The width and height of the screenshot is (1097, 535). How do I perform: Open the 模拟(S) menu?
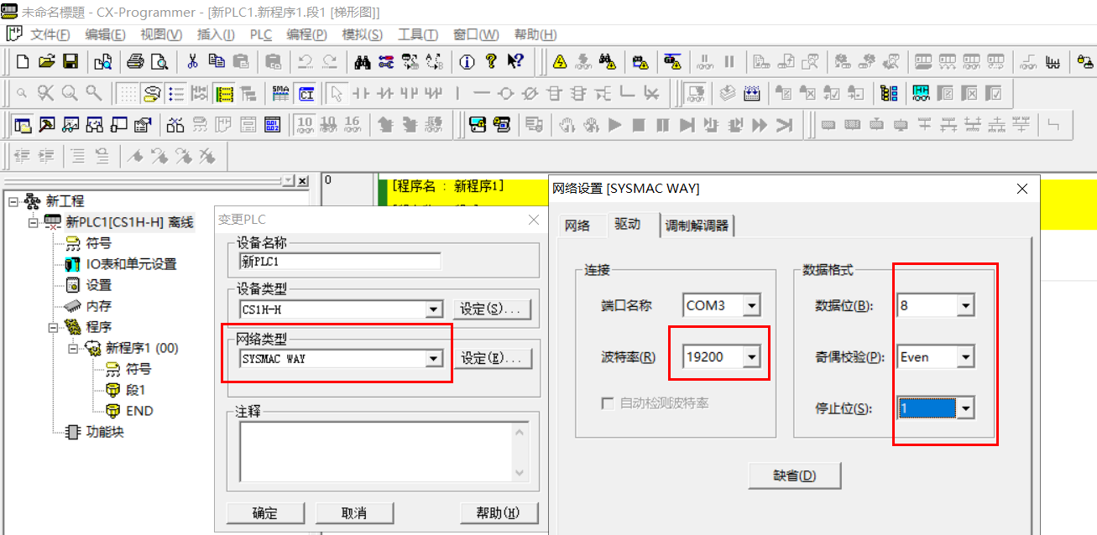click(363, 34)
